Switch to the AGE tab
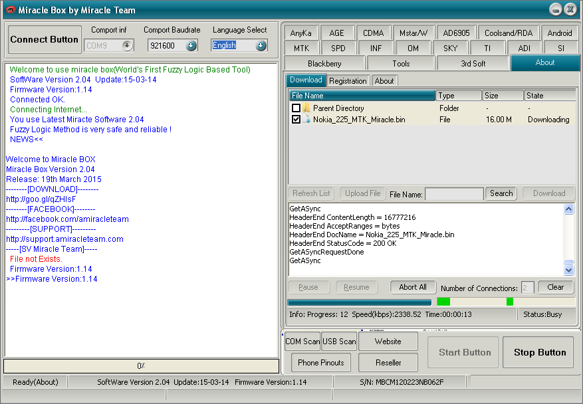This screenshot has width=583, height=404. click(336, 33)
